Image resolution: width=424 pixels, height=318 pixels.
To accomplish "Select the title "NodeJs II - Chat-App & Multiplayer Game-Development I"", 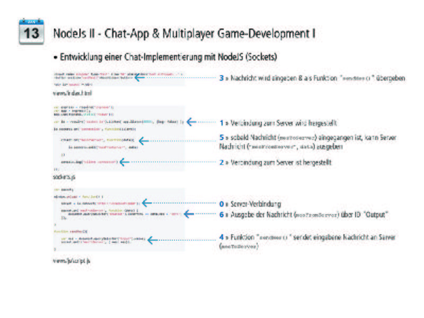I will pos(184,34).
